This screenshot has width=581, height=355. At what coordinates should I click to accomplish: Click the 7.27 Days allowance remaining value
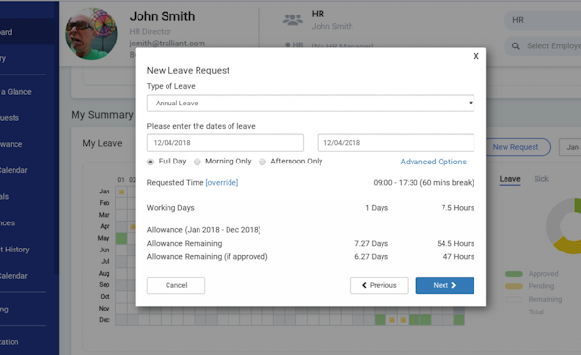coord(371,243)
